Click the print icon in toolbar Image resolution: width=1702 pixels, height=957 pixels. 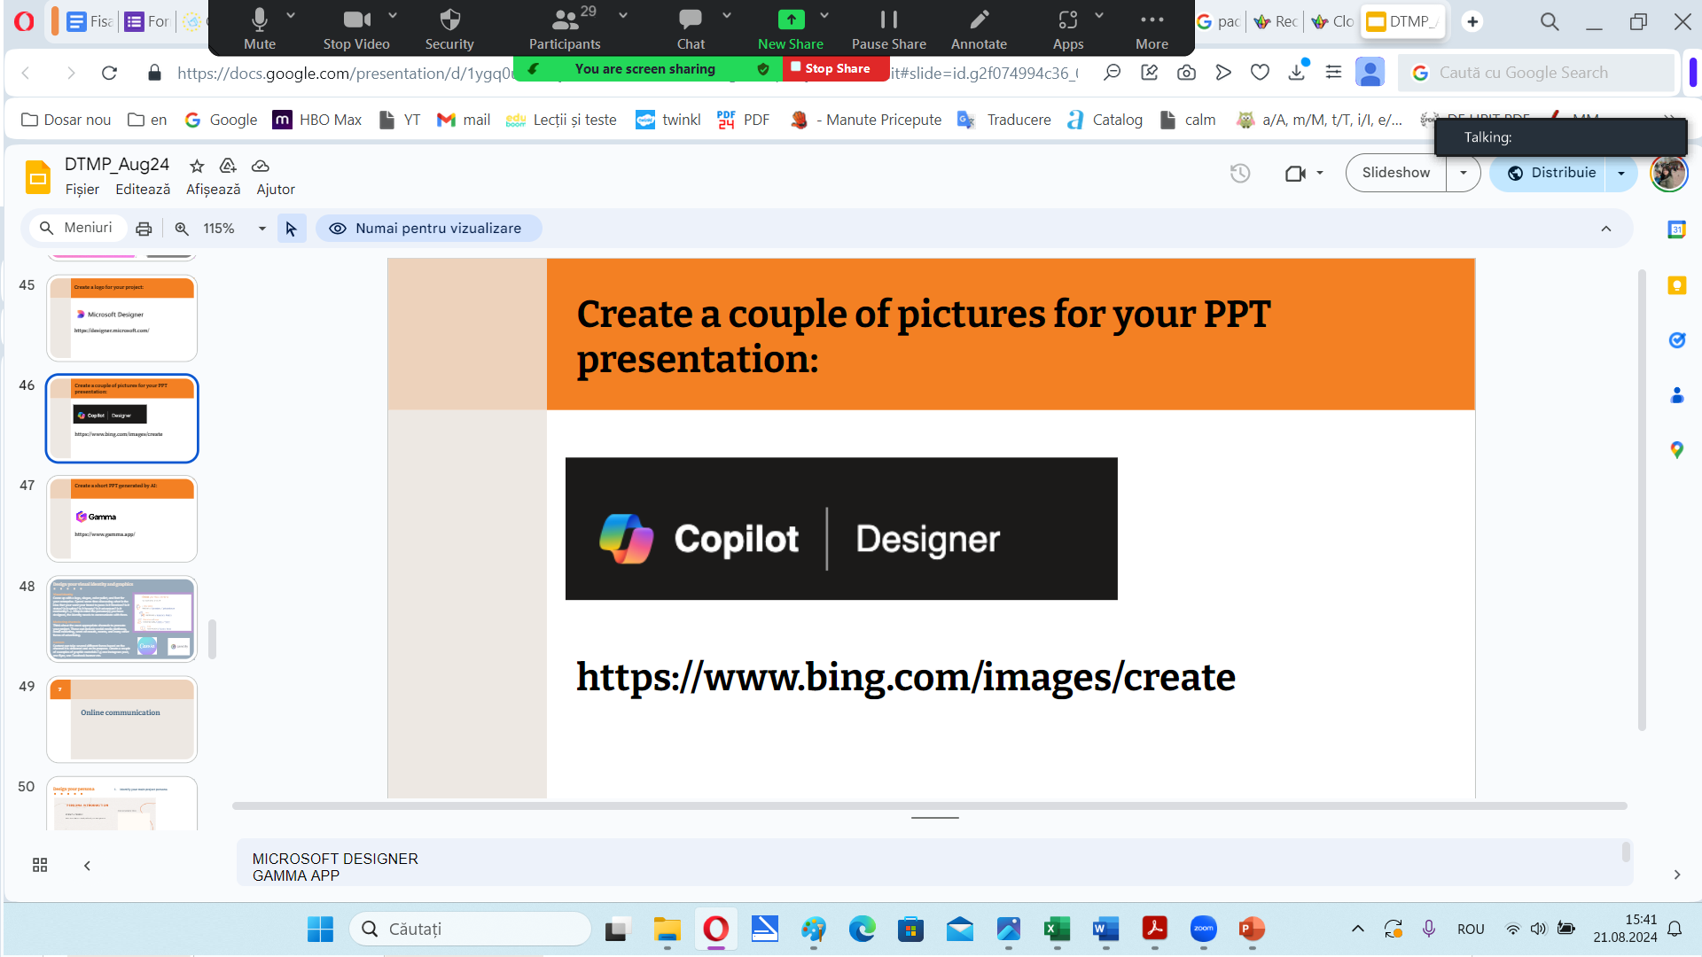point(144,229)
